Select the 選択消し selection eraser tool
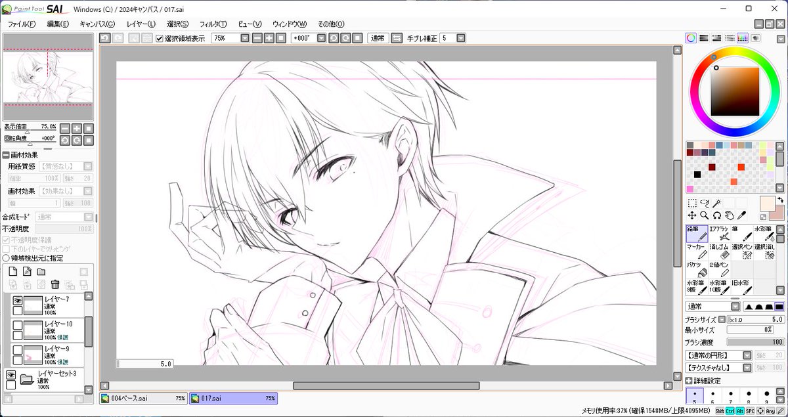This screenshot has width=788, height=417. [764, 252]
